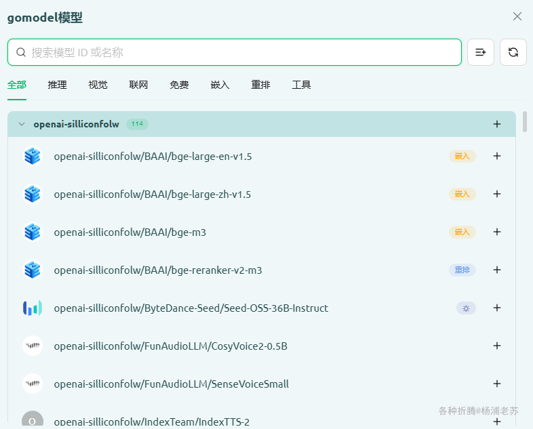Switch to the 全部 tab
The image size is (533, 429).
click(x=17, y=85)
